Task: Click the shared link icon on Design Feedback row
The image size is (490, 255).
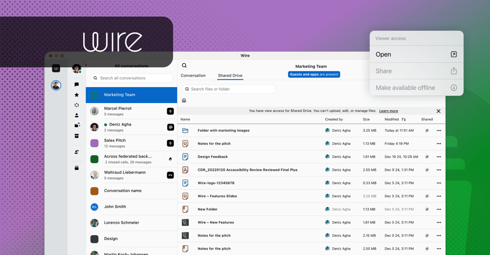Action: (x=427, y=157)
